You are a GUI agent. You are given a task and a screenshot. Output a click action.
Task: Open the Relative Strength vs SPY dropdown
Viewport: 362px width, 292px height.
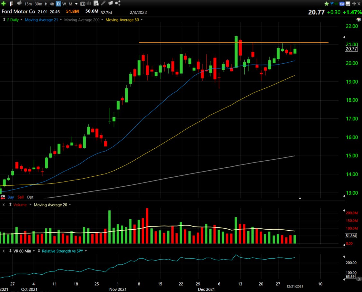point(86,251)
